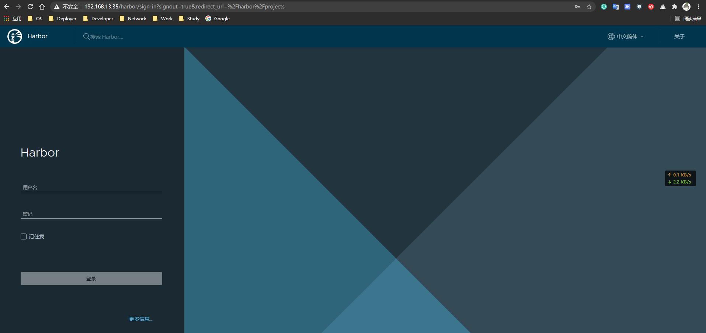Open the 关于 about link

coord(679,36)
